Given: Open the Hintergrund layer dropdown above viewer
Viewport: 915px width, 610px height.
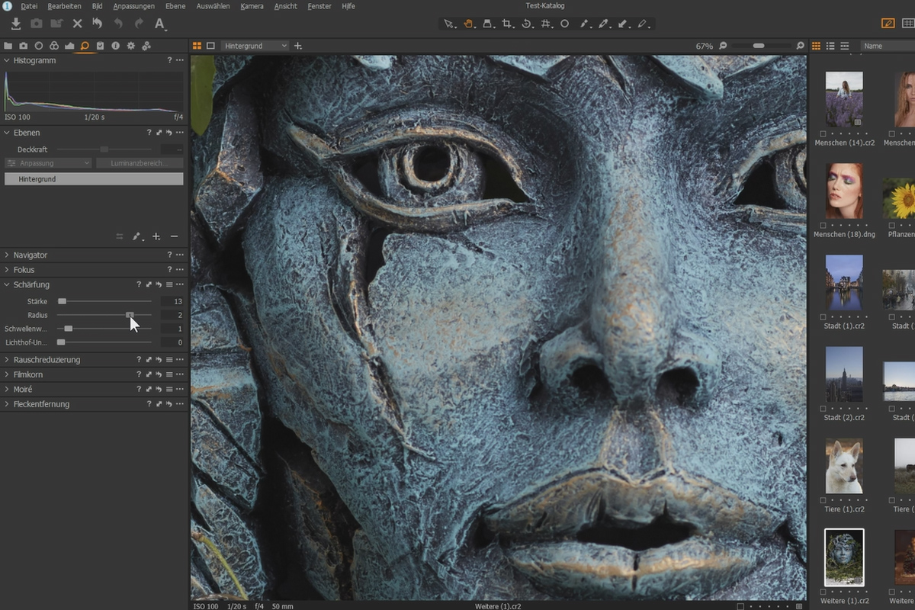Looking at the screenshot, I should pos(255,46).
